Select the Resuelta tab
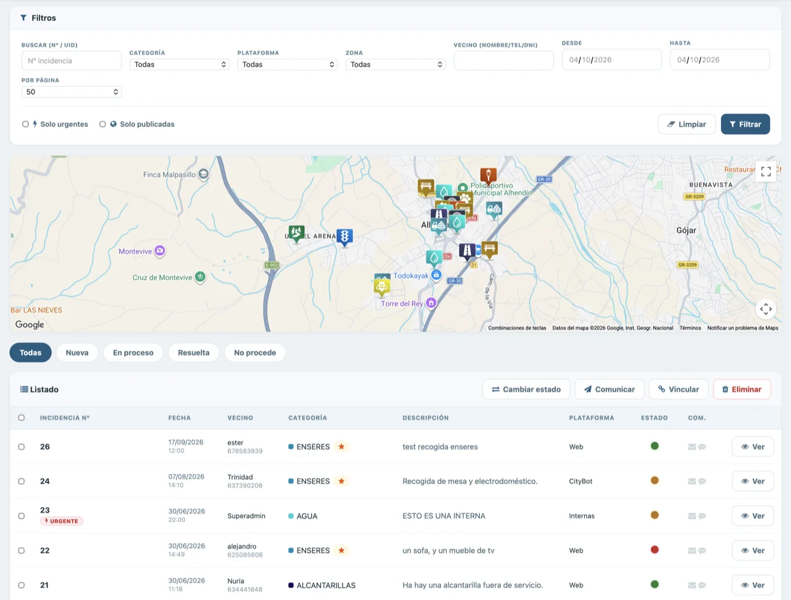The width and height of the screenshot is (791, 600). coord(193,353)
